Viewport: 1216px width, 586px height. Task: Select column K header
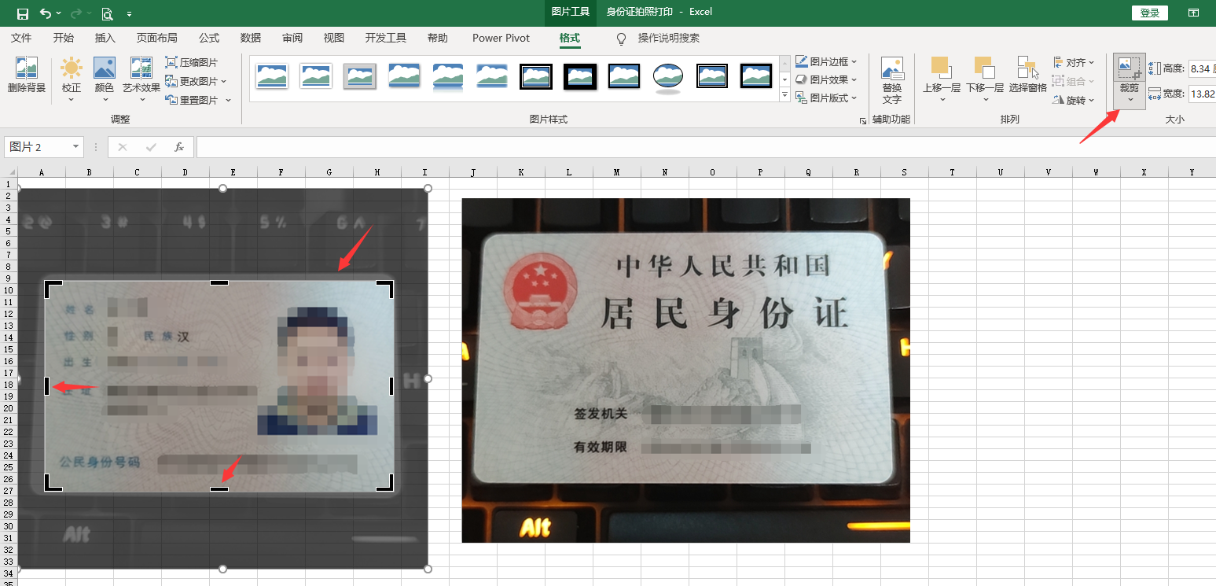[x=520, y=171]
